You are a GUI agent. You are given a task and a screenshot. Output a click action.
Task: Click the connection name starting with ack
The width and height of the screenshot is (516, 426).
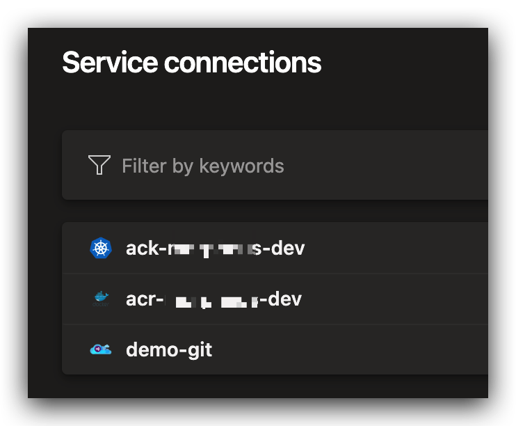tap(215, 248)
